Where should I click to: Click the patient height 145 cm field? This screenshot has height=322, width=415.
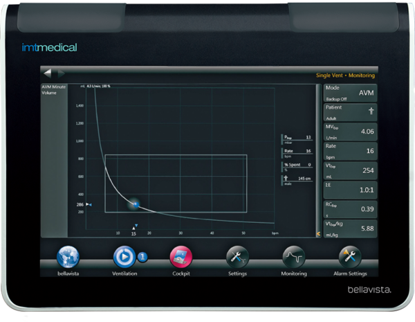click(x=298, y=180)
